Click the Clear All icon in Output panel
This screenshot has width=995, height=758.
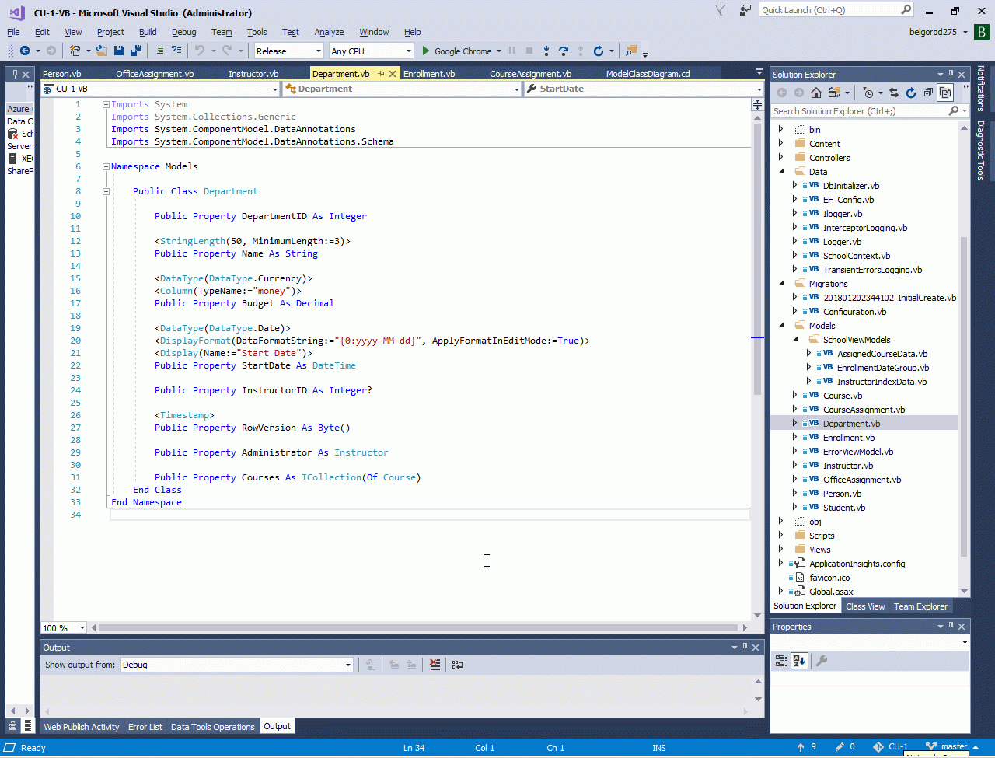click(435, 665)
